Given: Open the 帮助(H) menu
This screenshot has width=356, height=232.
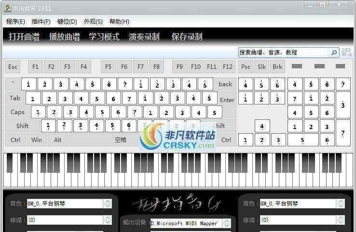Looking at the screenshot, I should (119, 22).
